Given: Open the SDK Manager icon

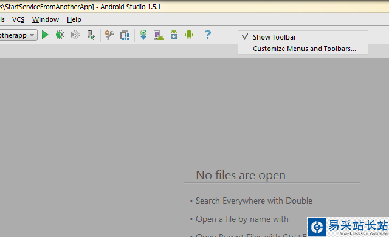Looking at the screenshot, I should tap(174, 35).
